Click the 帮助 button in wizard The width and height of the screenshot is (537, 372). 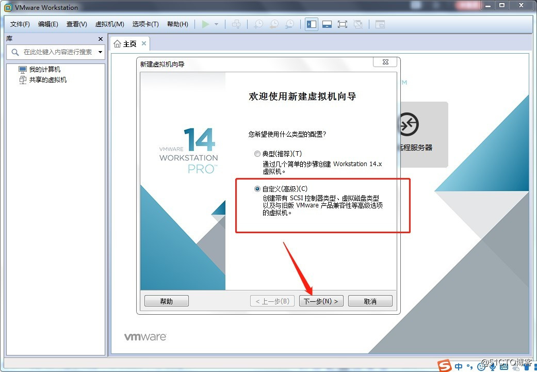(167, 301)
